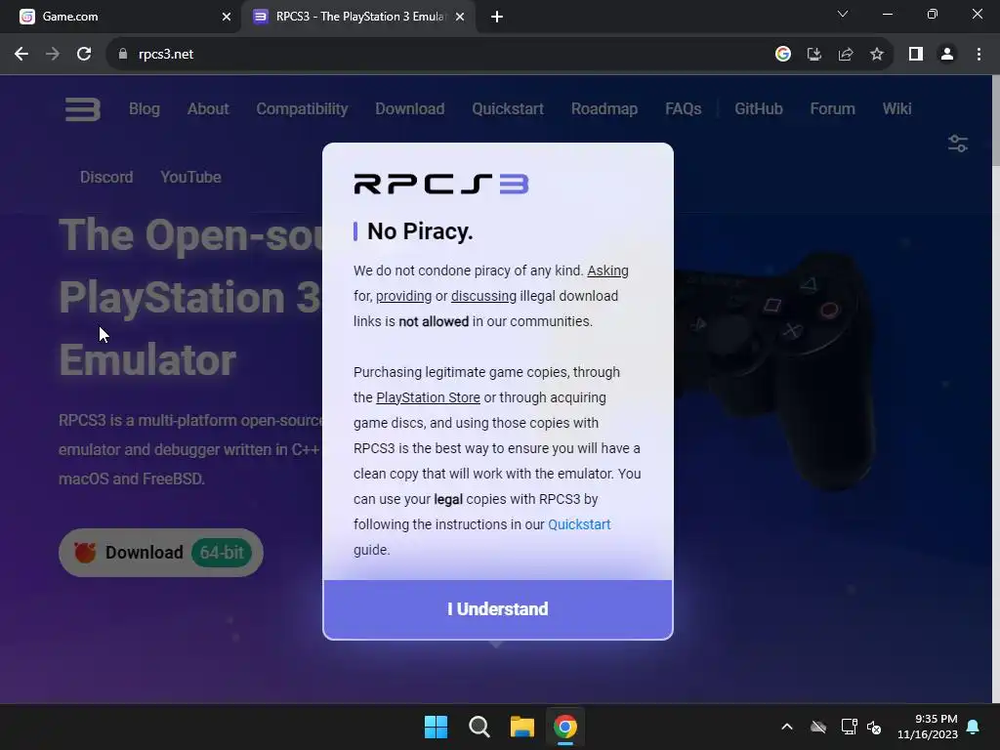The height and width of the screenshot is (750, 1000).
Task: Open the notifications bell
Action: 974,727
